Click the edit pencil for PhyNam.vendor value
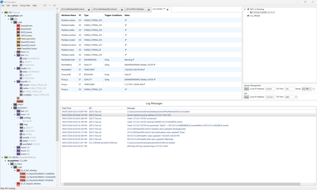Screen dimensions: 317x190 (126, 20)
